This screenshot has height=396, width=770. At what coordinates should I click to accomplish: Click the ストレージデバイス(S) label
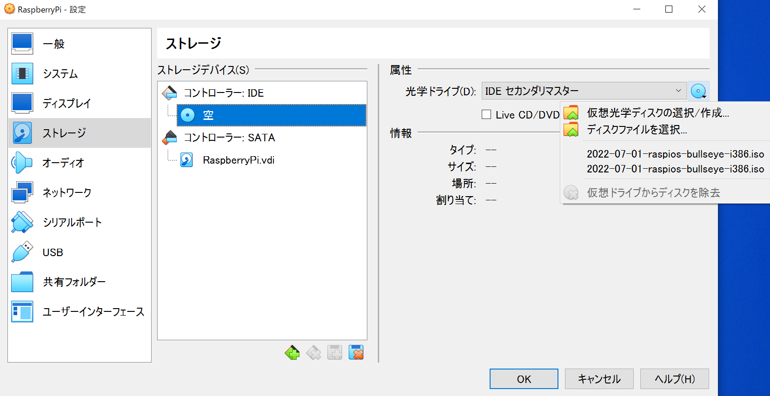coord(203,70)
